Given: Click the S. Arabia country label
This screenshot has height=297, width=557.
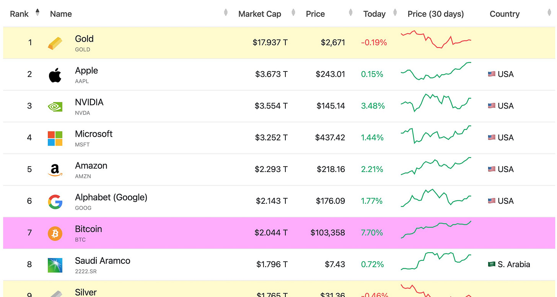Looking at the screenshot, I should (x=514, y=265).
